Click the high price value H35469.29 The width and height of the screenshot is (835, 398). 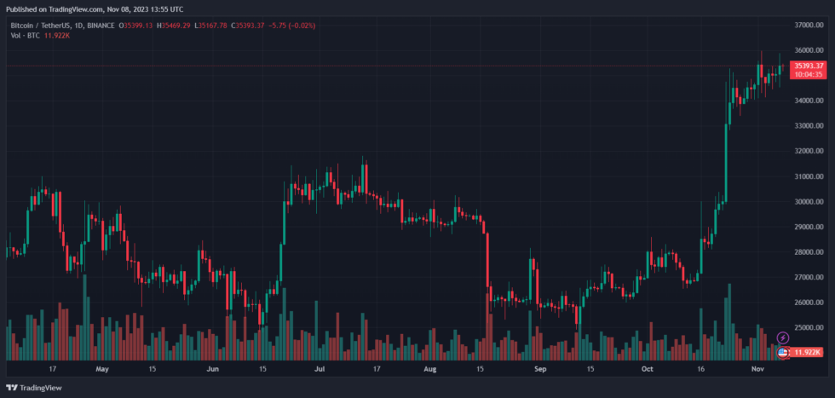click(x=174, y=25)
